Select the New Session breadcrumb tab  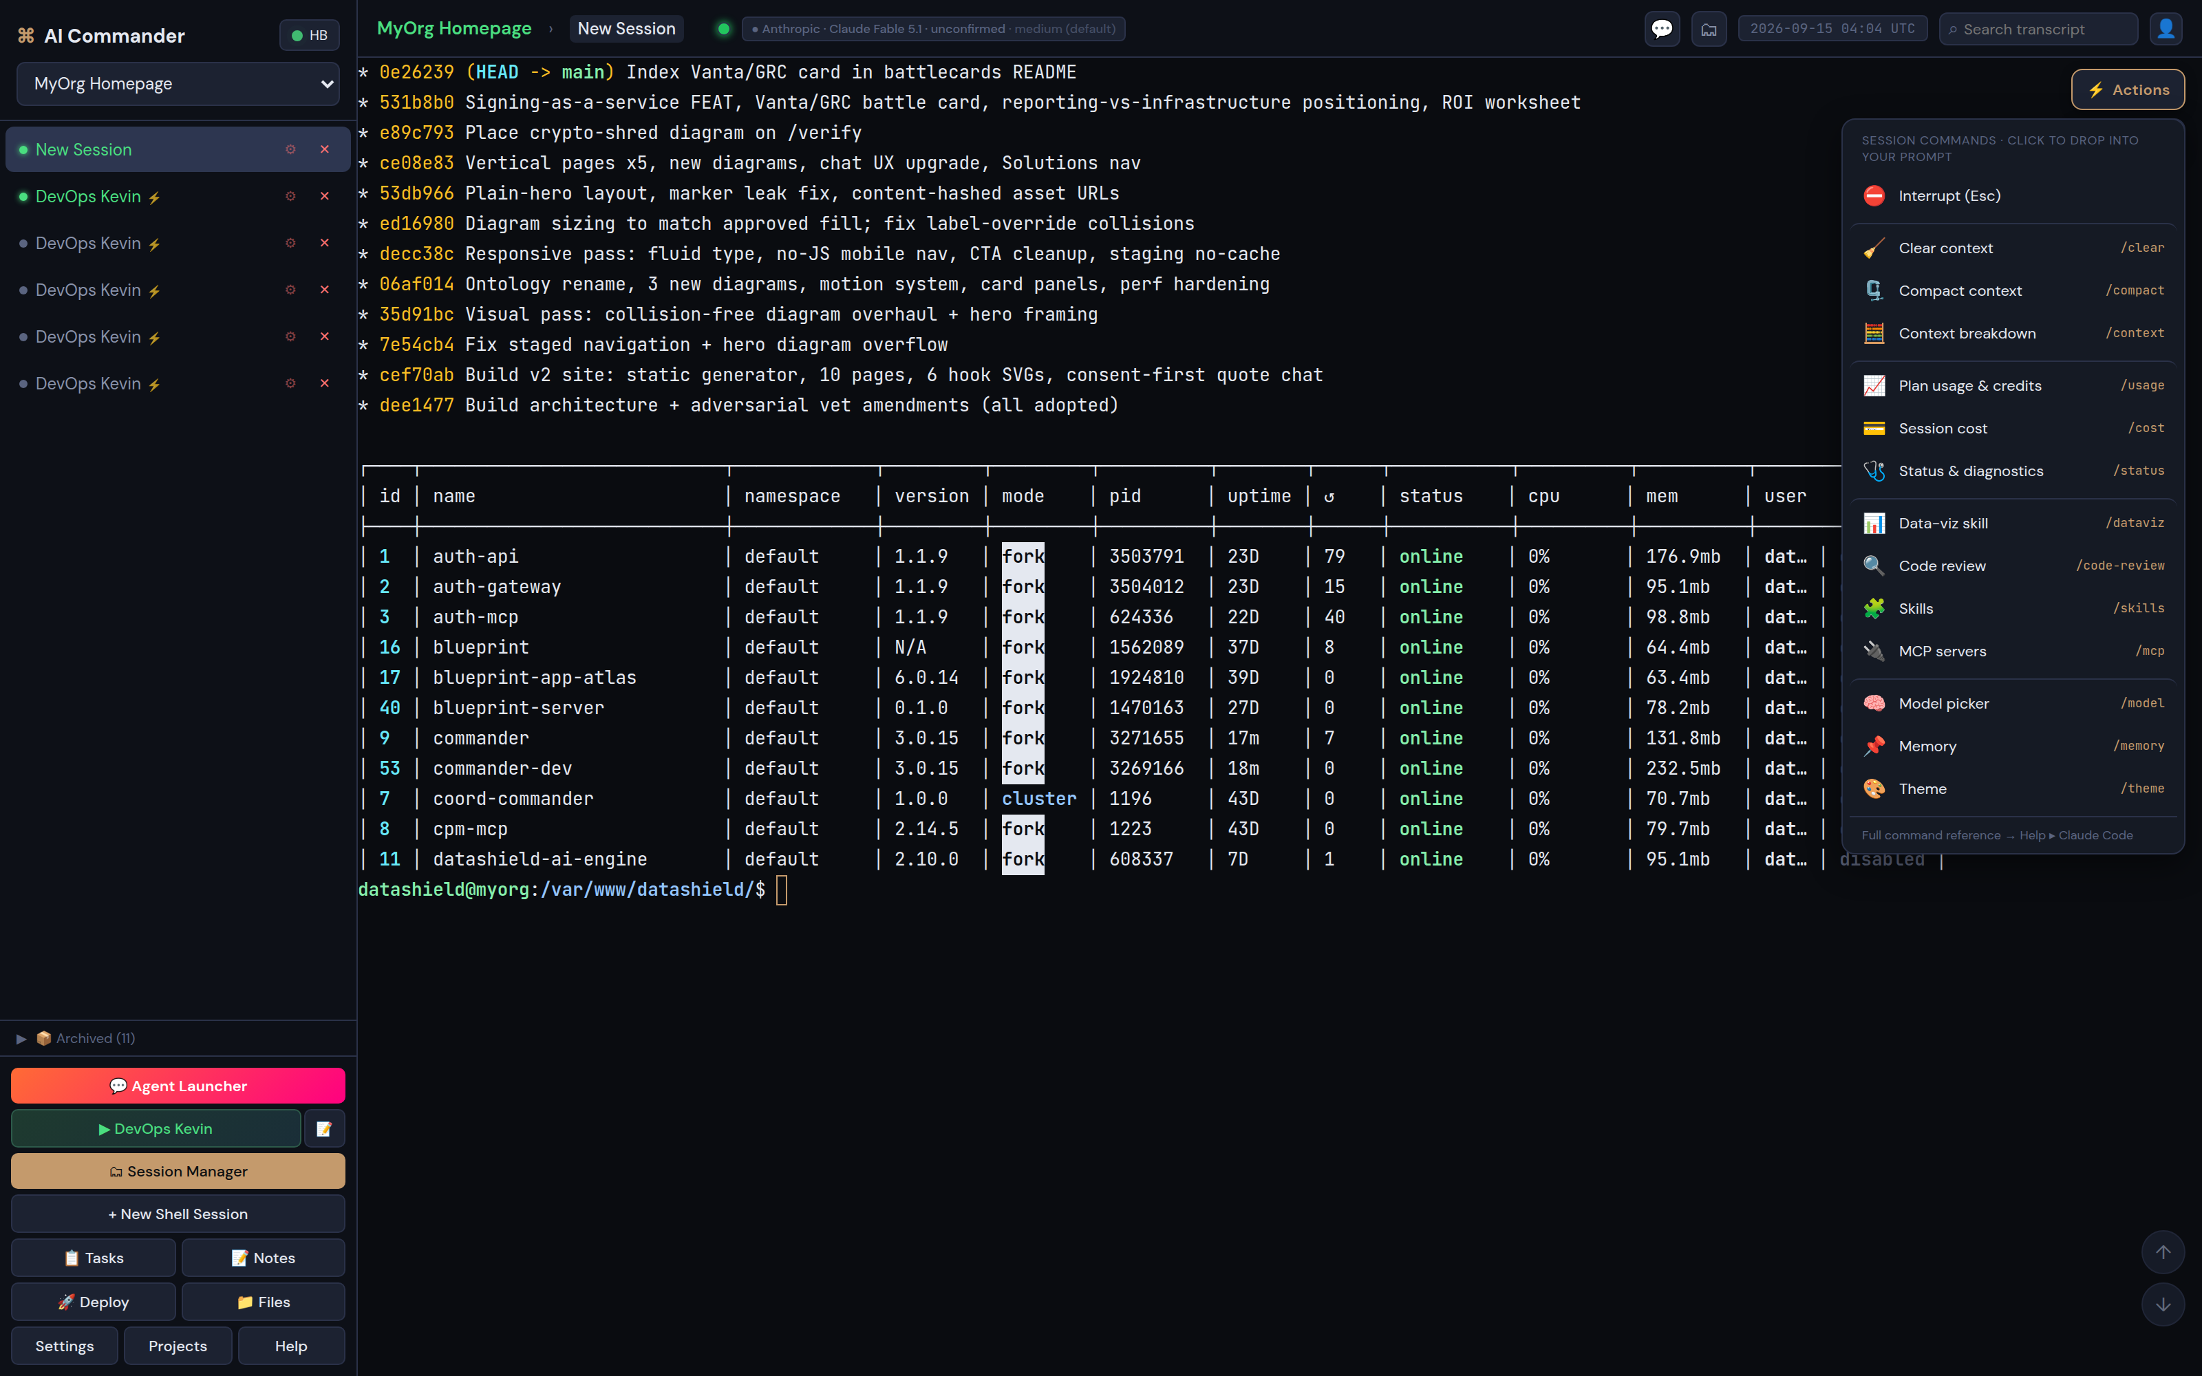click(626, 28)
